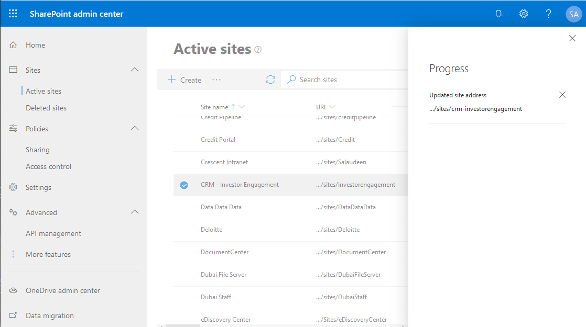Click the Home house icon in the sidebar
586x327 pixels.
pos(13,45)
